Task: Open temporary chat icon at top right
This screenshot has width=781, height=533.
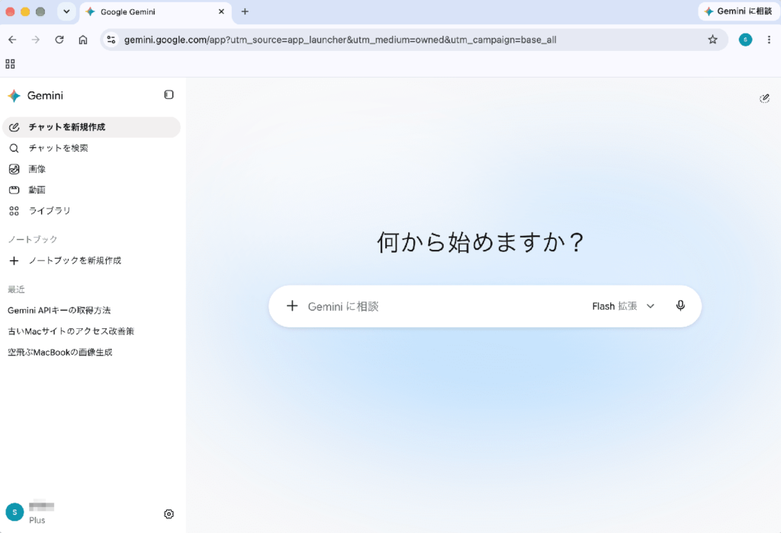Action: (x=764, y=98)
